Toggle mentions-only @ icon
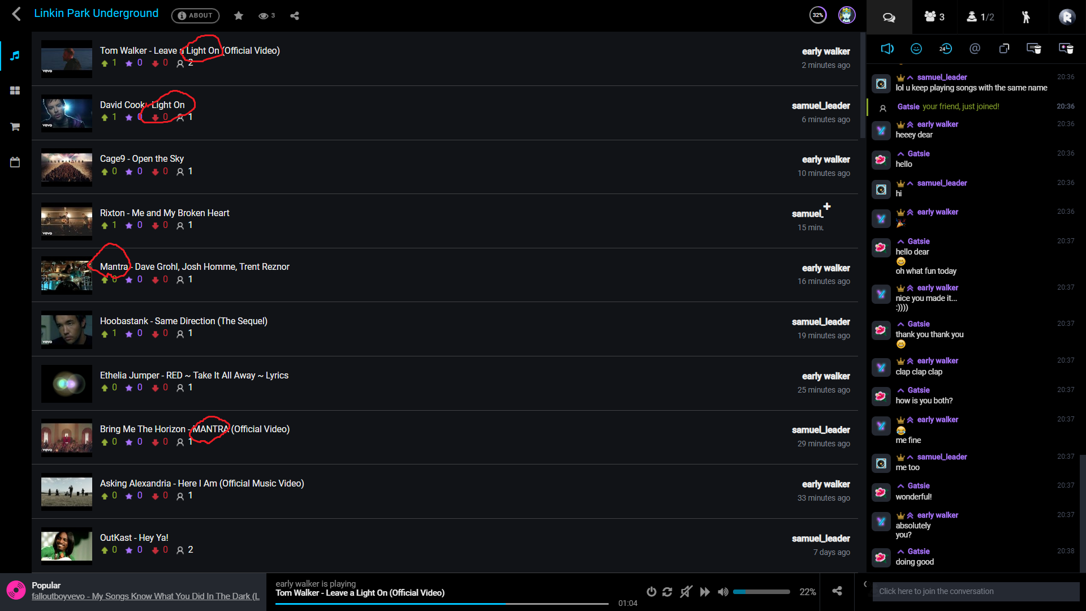 (975, 49)
